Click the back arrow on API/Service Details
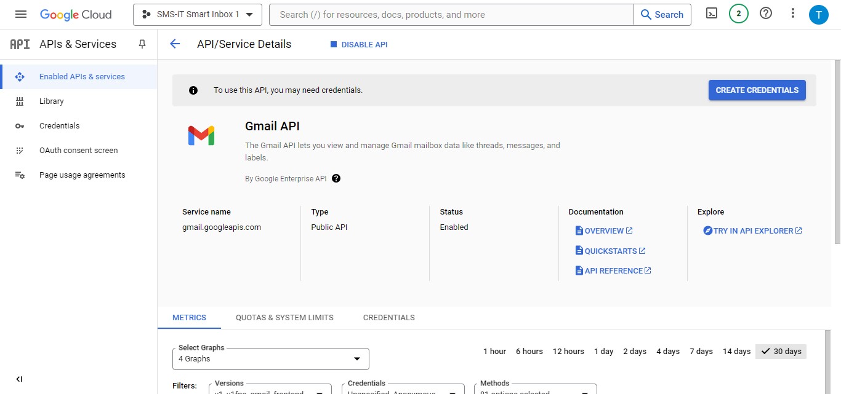Image resolution: width=841 pixels, height=394 pixels. tap(174, 44)
